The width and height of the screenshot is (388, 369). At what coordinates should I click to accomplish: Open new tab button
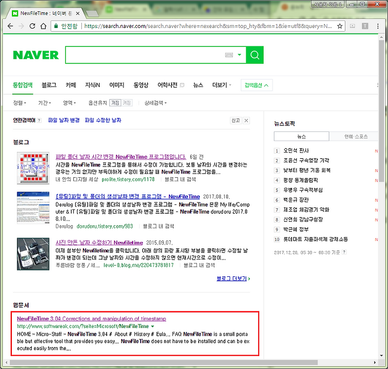click(92, 13)
